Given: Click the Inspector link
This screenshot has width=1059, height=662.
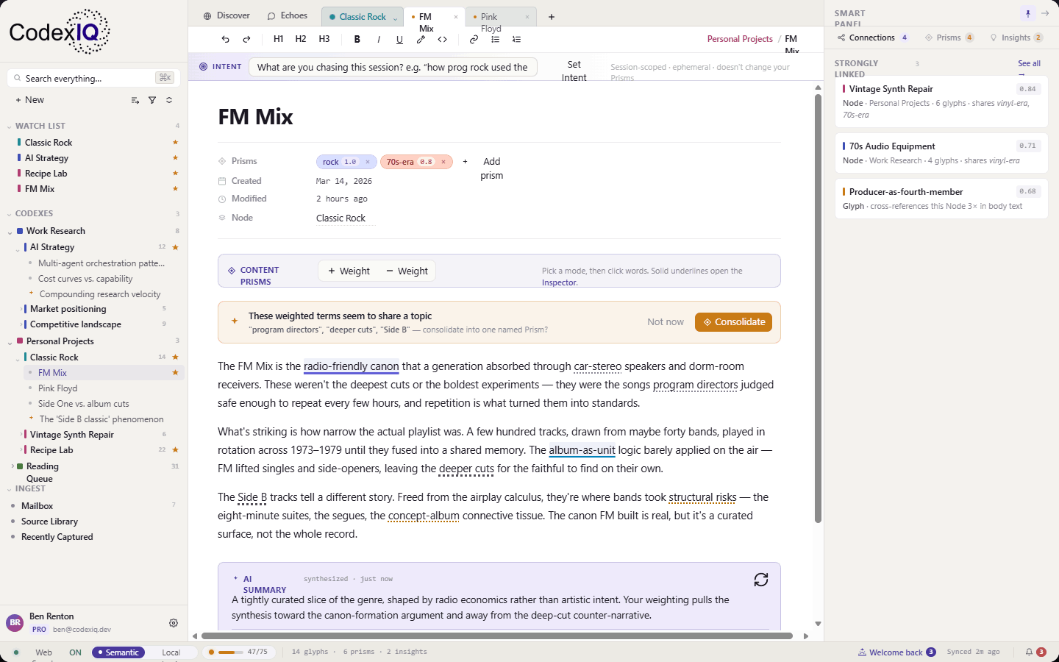Looking at the screenshot, I should tap(559, 282).
